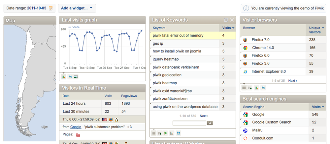Viewport: 330px width, 144px height.
Task: Select the 'geo ip' keyword row
Action: [193, 44]
